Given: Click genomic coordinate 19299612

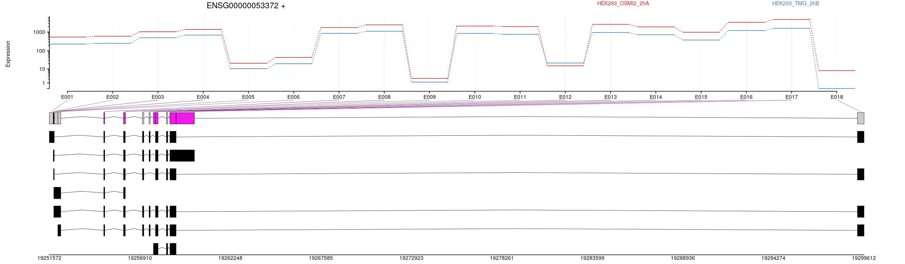Looking at the screenshot, I should point(864,258).
